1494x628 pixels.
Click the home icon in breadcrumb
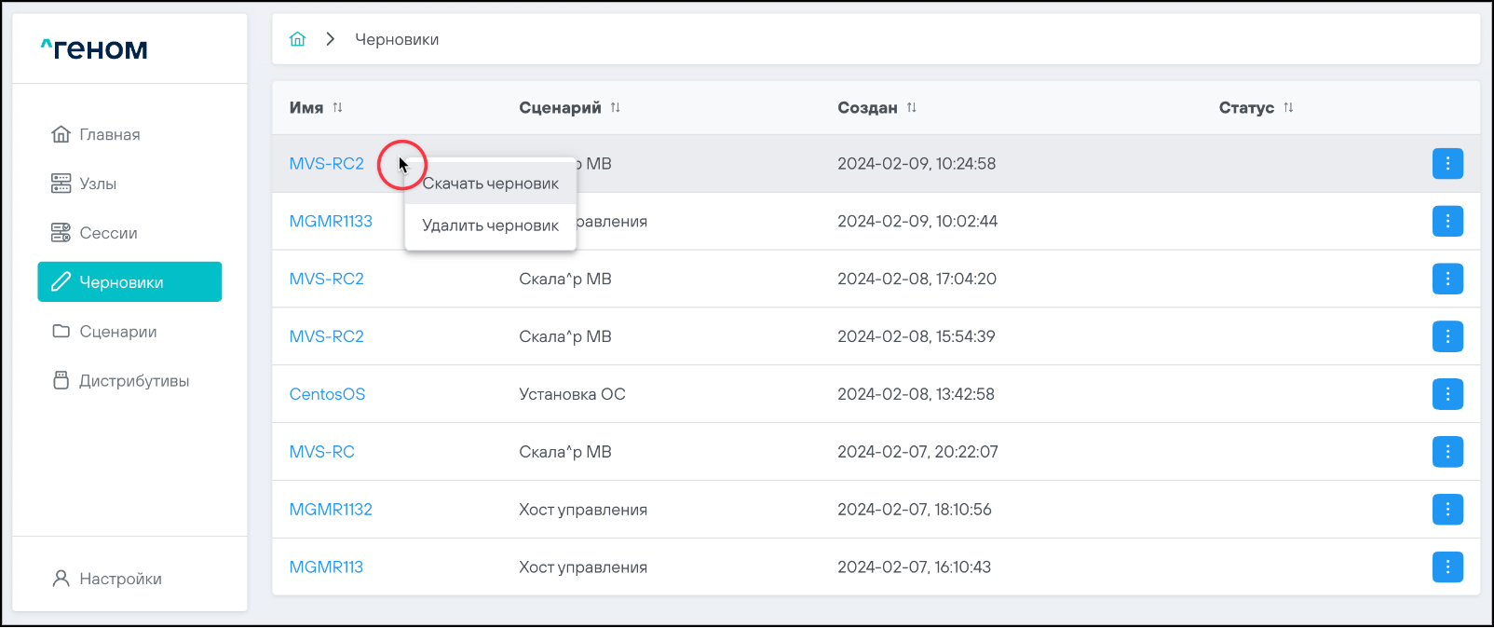[298, 39]
